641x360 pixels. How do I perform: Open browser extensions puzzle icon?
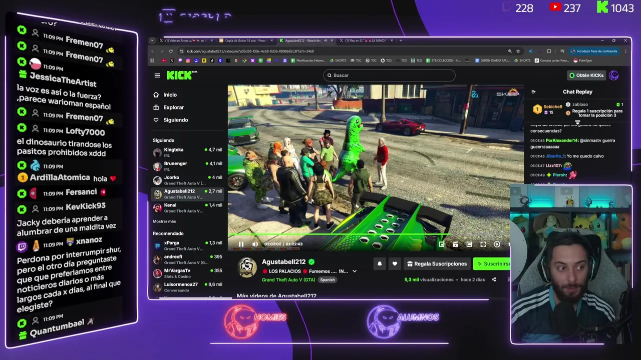click(549, 51)
